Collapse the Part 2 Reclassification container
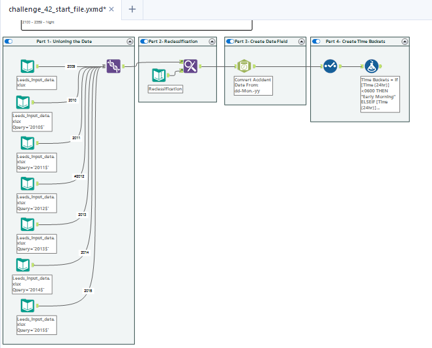Viewport: 432px width, 348px height. [x=212, y=42]
